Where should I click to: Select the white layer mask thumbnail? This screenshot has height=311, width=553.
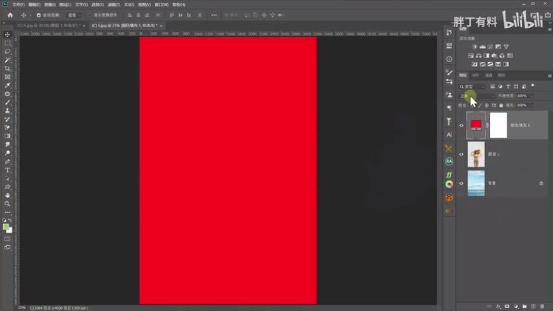pos(498,126)
